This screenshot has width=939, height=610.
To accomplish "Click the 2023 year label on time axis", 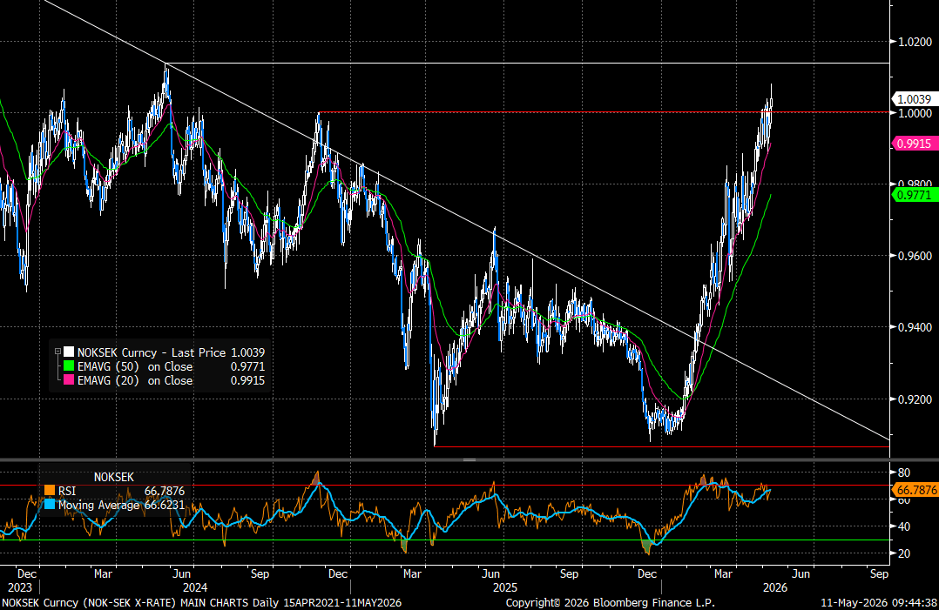I will click(20, 587).
